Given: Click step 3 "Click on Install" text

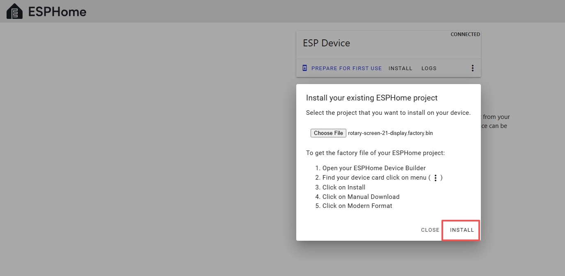Looking at the screenshot, I should [x=343, y=187].
